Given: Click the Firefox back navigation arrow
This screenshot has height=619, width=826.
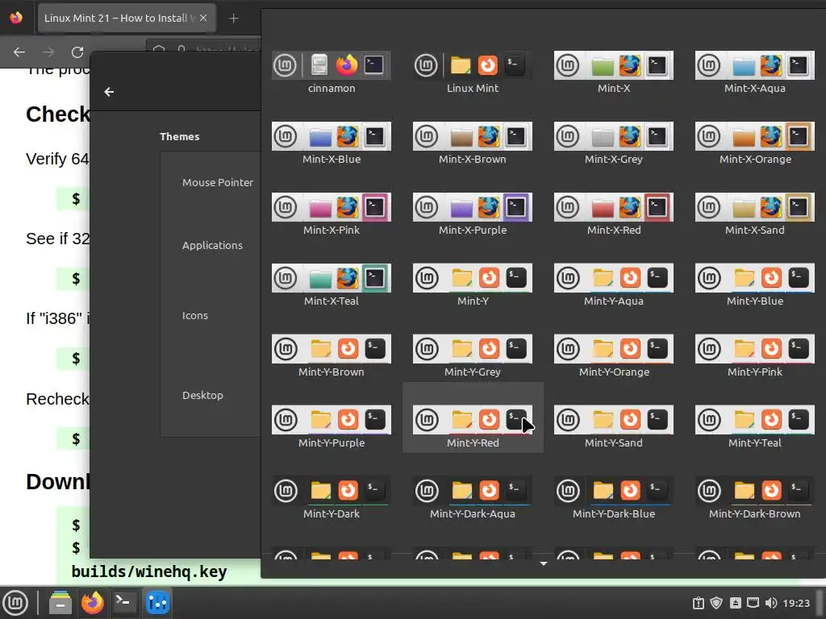Looking at the screenshot, I should point(19,52).
